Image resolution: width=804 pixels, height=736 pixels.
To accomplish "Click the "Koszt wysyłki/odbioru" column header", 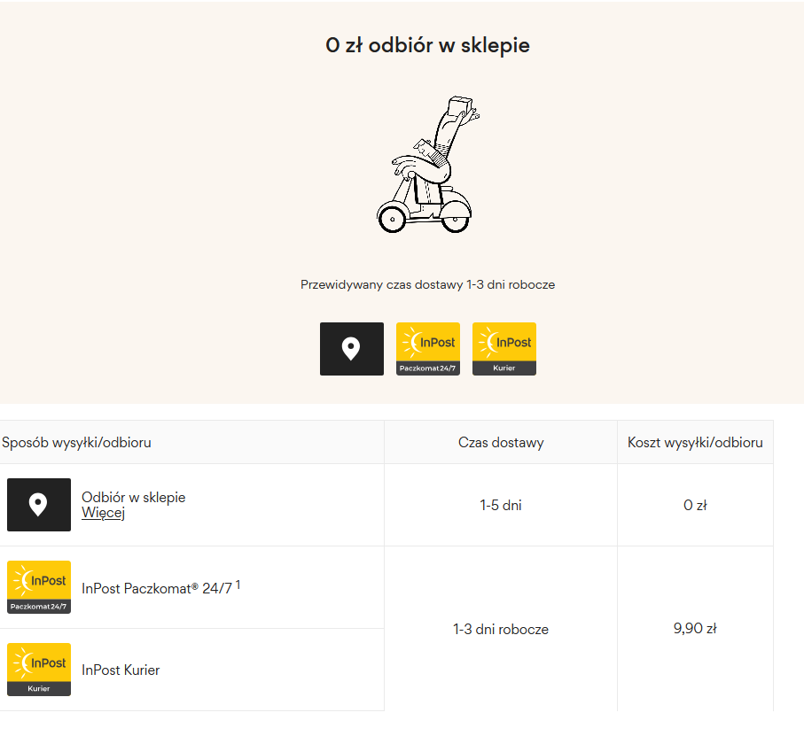I will (x=695, y=443).
